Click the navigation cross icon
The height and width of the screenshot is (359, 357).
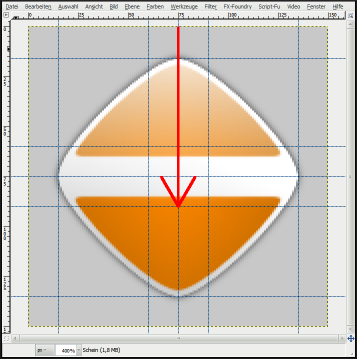(350, 338)
